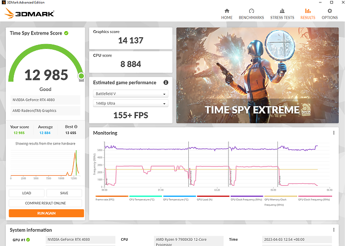Click Estimated game performance info icon
The width and height of the screenshot is (345, 246).
(166, 82)
